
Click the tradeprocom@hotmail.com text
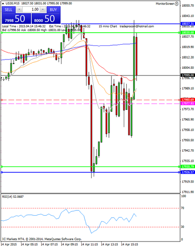(137, 26)
